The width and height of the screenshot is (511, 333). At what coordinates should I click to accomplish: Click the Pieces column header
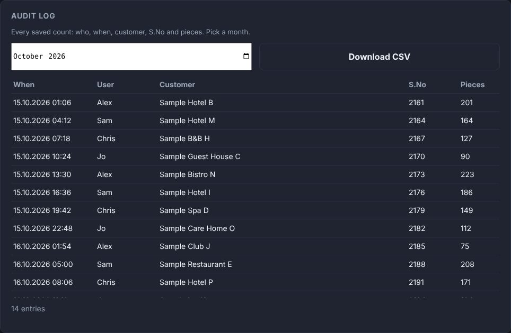[472, 85]
